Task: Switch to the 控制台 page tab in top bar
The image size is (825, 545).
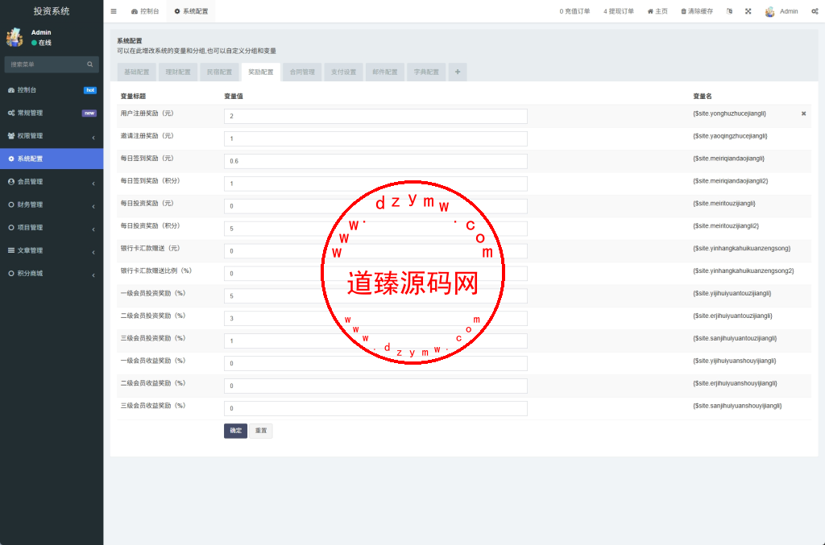Action: (x=145, y=11)
